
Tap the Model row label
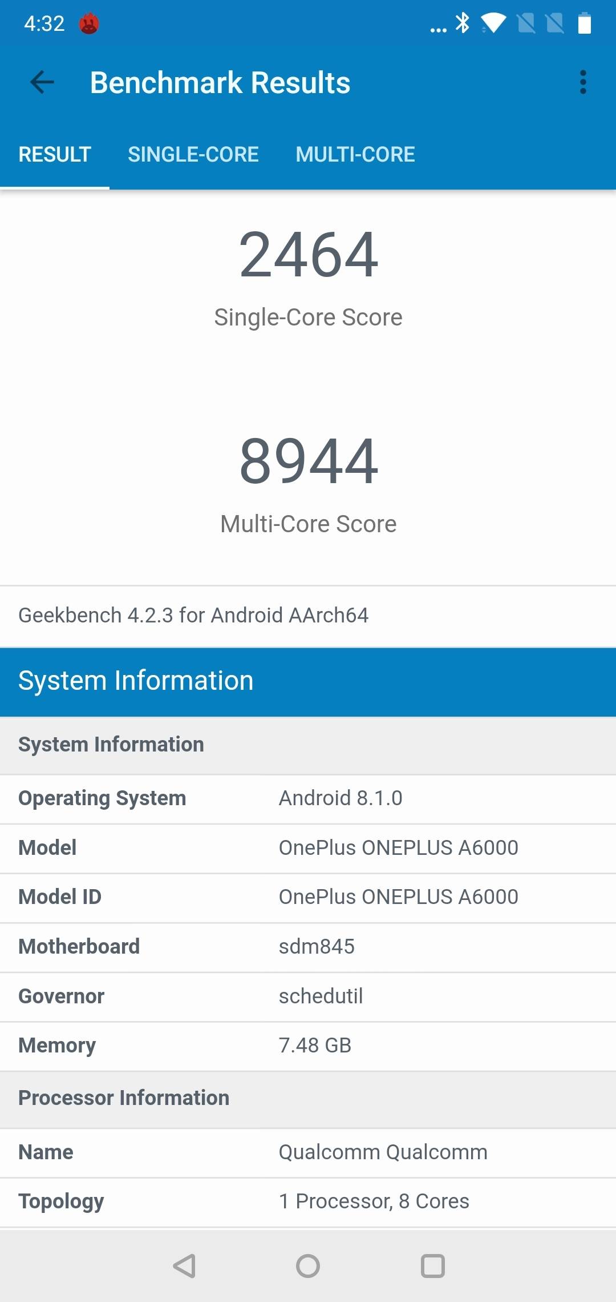click(x=47, y=847)
